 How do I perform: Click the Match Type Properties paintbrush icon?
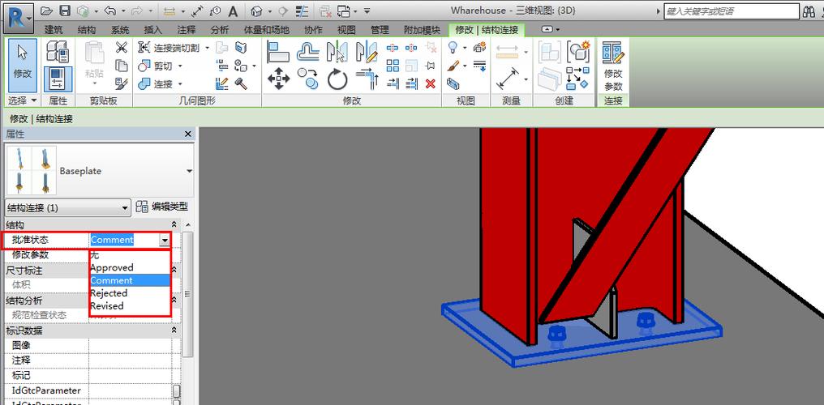pos(122,83)
